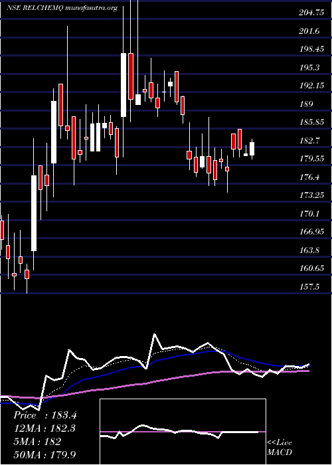Click the 198.45 price axis label
The width and height of the screenshot is (332, 465).
311,49
